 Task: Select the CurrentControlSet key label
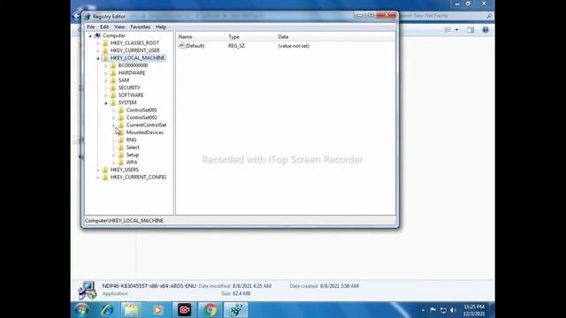click(146, 125)
